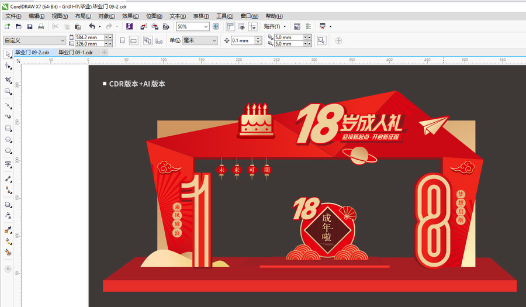Click the Redo arrow

[109, 26]
